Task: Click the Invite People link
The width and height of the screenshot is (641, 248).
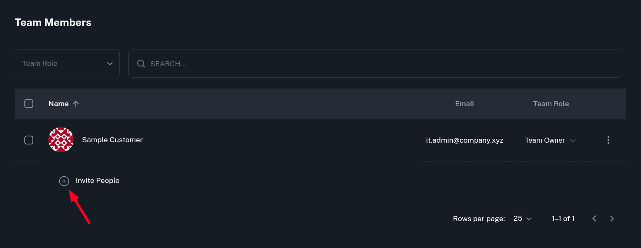Action: coord(98,181)
